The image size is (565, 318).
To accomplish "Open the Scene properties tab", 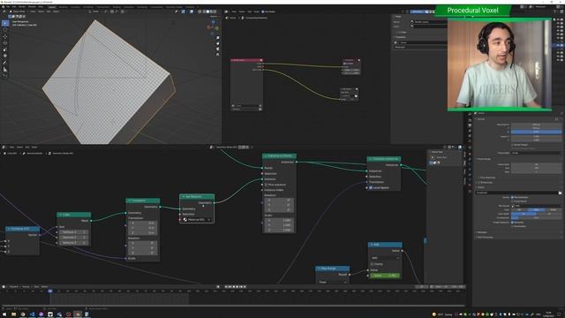I will pyautogui.click(x=470, y=136).
